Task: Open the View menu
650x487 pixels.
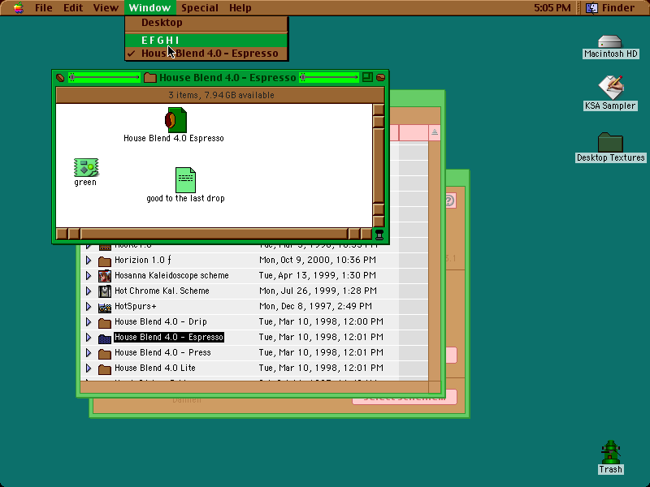Action: [106, 8]
